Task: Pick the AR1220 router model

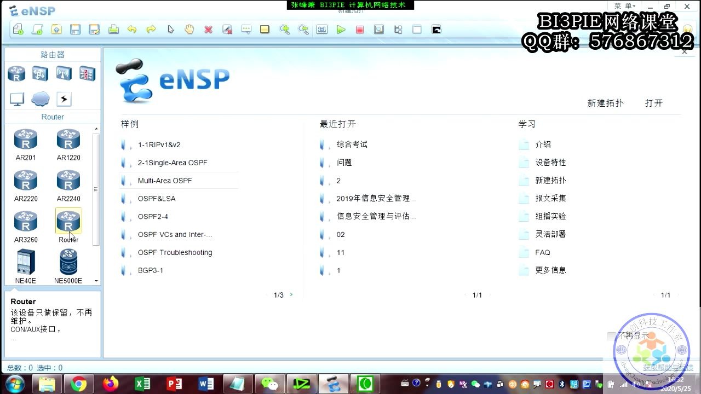Action: pos(68,144)
